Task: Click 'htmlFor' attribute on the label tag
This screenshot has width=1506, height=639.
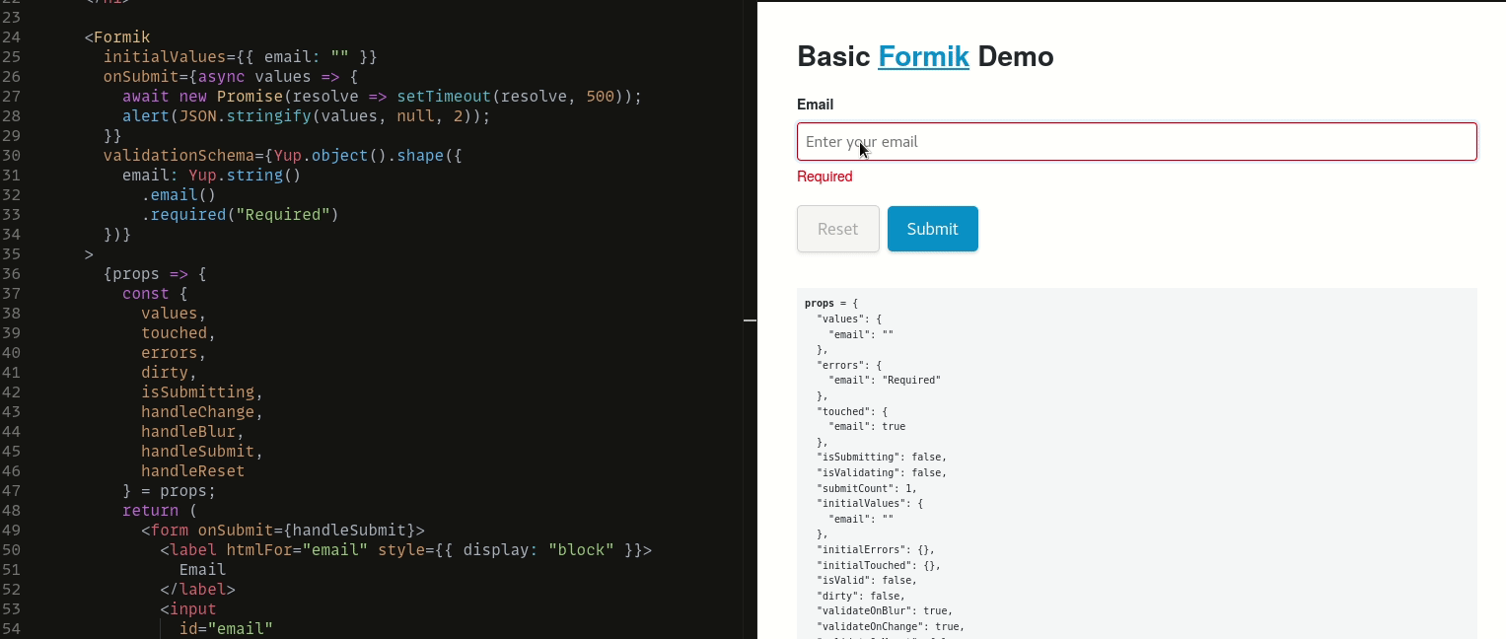Action: [x=259, y=550]
